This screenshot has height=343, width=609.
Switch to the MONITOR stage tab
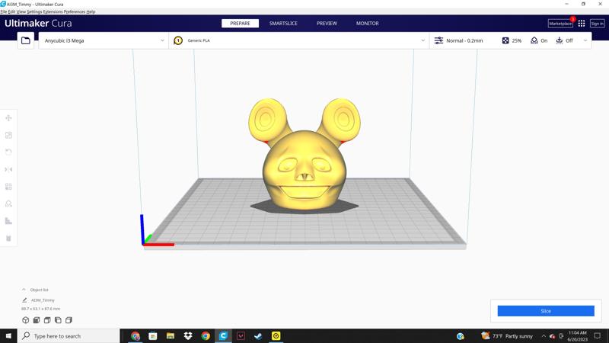(368, 24)
